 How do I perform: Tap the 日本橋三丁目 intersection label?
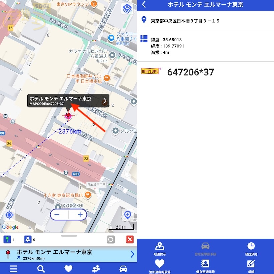coord(96,185)
